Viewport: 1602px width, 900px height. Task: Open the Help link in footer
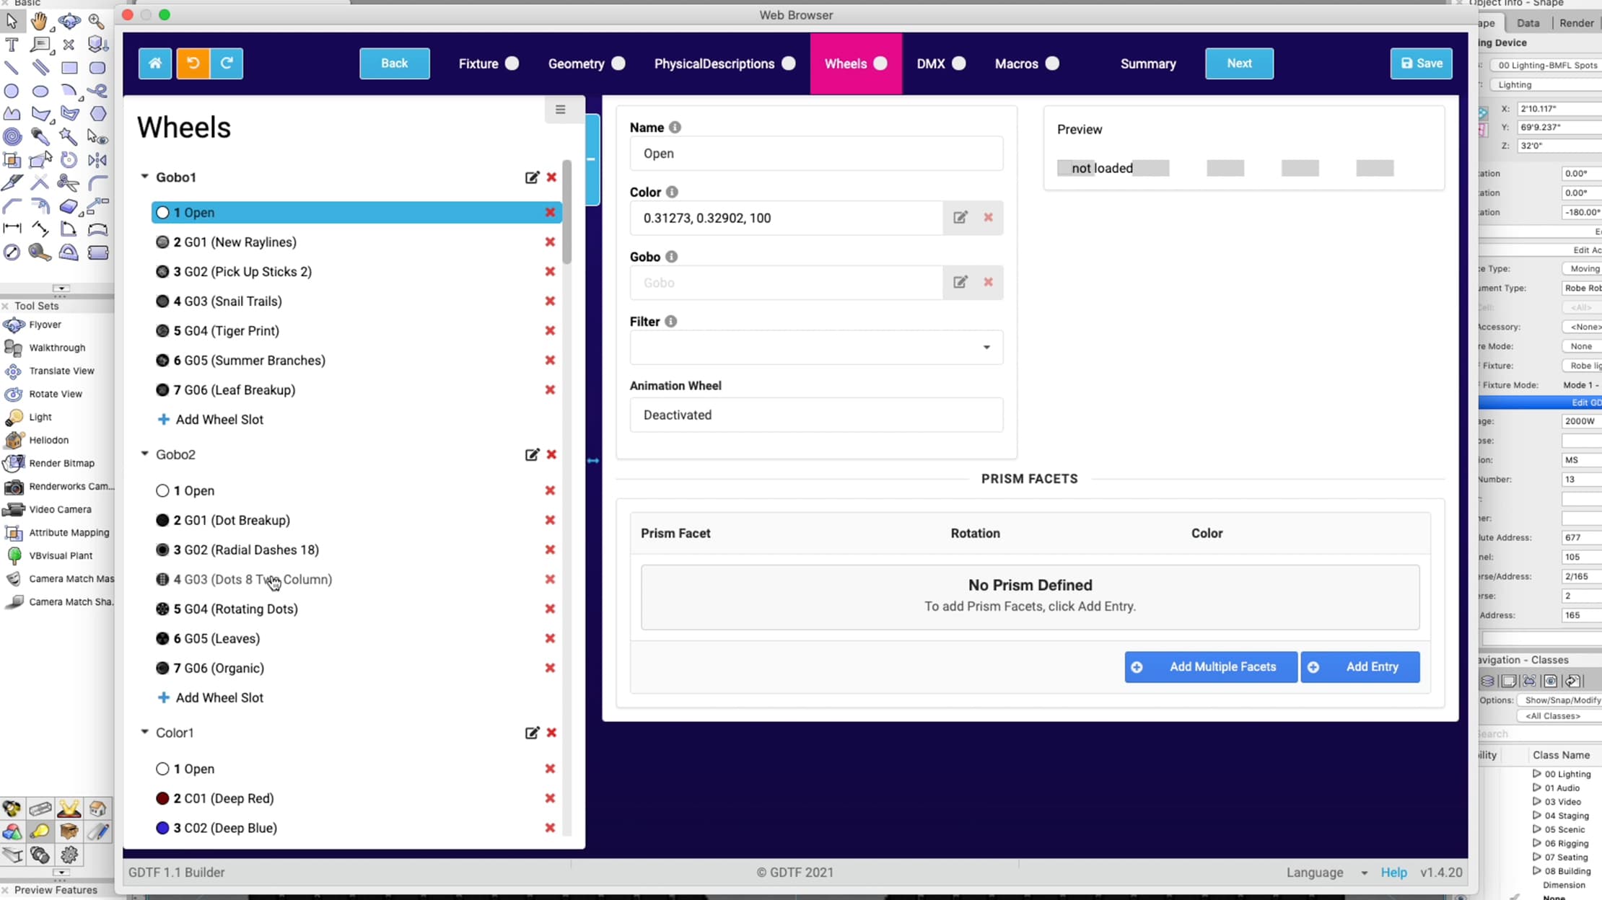[x=1393, y=873]
